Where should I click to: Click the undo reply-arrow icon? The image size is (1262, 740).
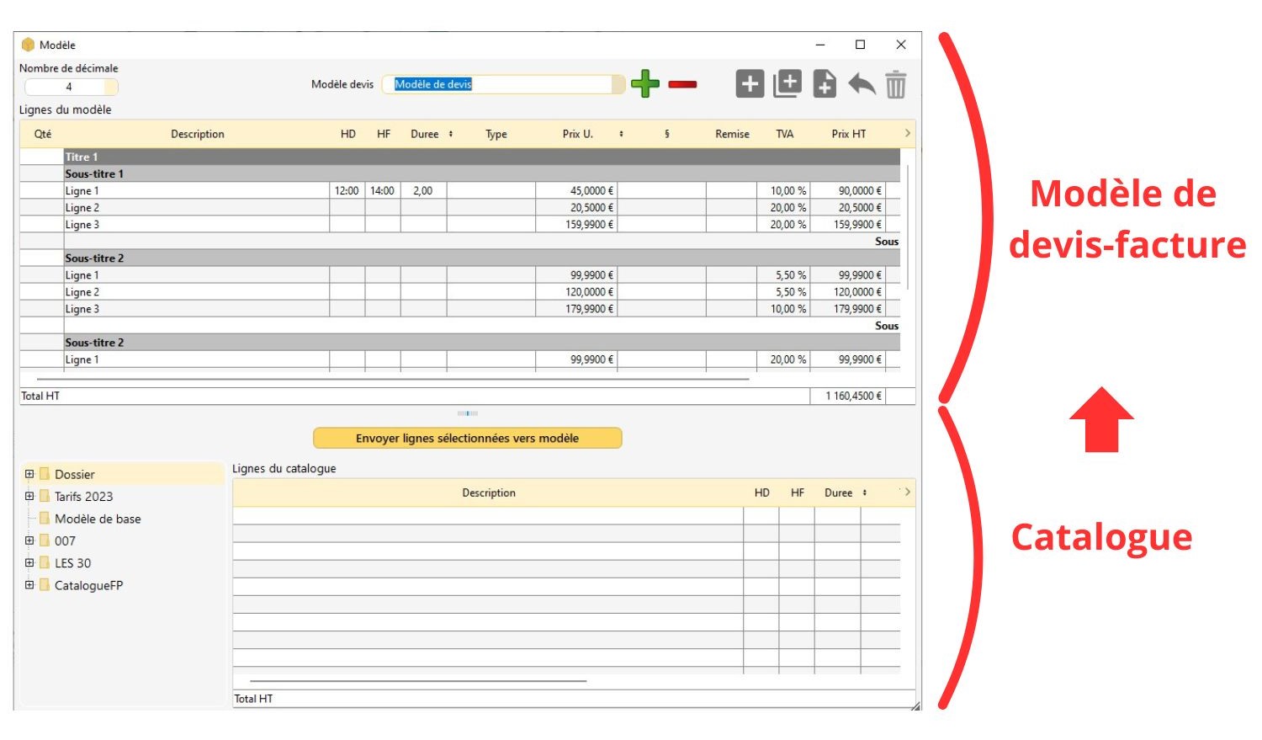[x=862, y=84]
